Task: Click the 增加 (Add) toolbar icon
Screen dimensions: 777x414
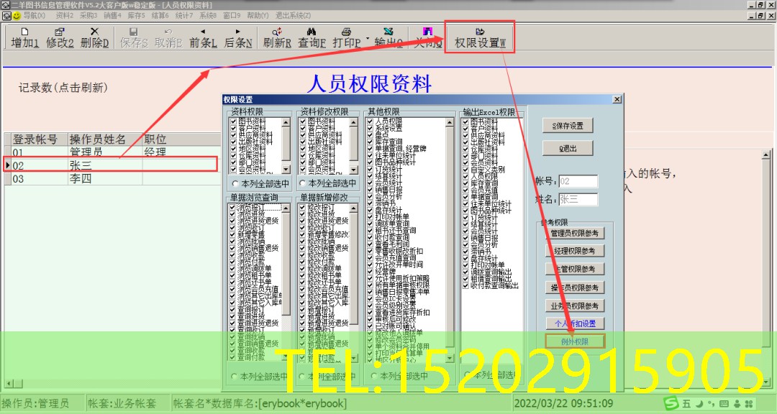Action: point(25,37)
